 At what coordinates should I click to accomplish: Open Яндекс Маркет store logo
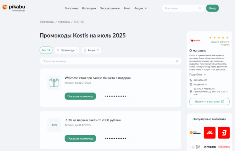(195, 133)
